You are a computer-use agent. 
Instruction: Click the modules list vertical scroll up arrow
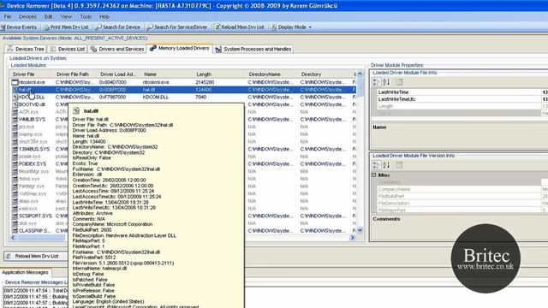(x=360, y=74)
